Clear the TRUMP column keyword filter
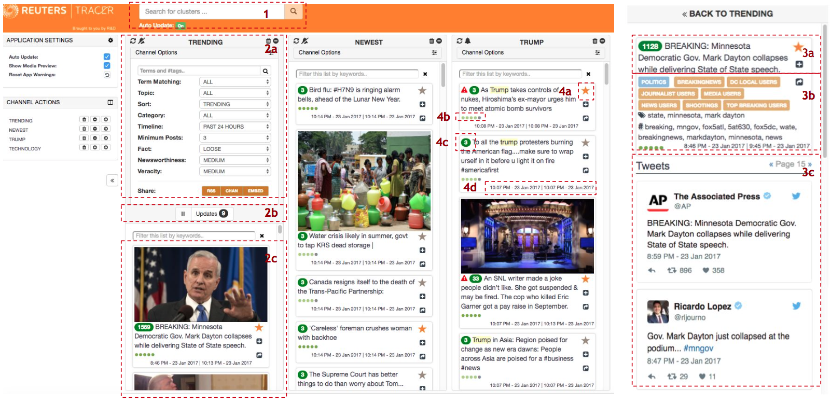 (x=588, y=74)
